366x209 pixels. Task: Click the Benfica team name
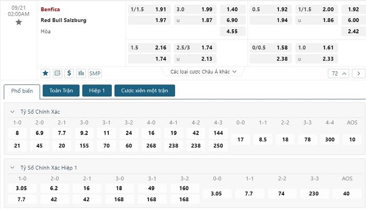50,9
